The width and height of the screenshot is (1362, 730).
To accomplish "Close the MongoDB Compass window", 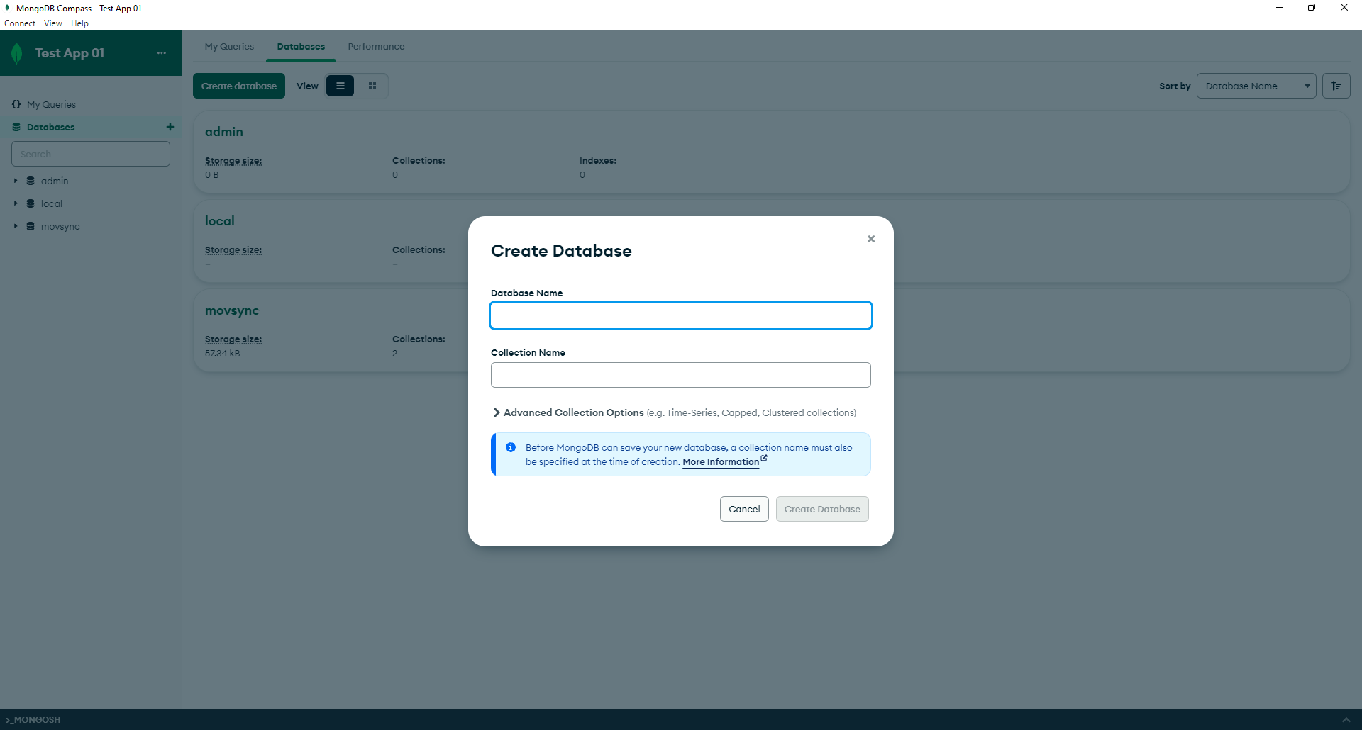I will click(x=1344, y=8).
